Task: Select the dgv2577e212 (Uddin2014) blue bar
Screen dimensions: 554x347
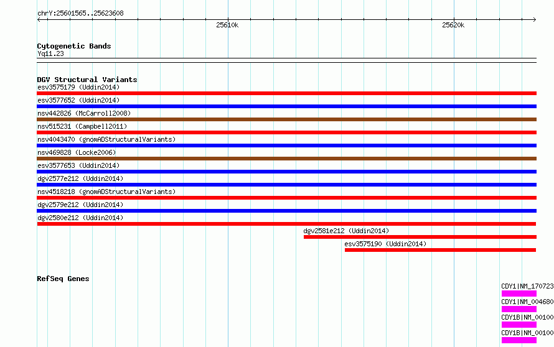Action: (286, 185)
